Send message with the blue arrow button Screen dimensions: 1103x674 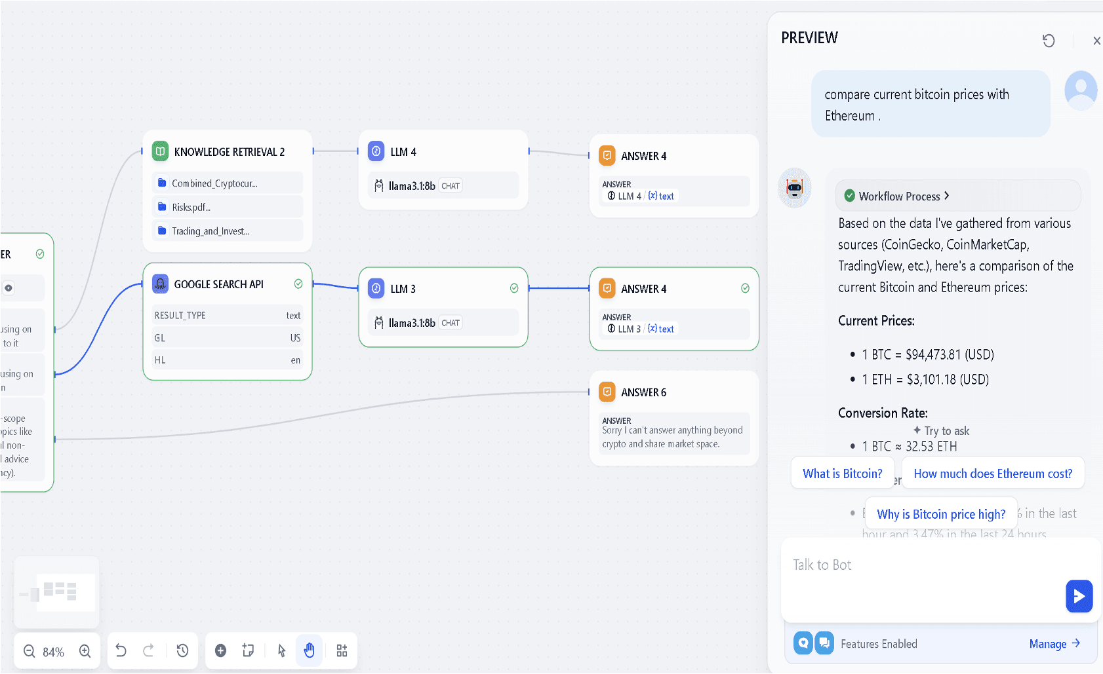[x=1079, y=596]
